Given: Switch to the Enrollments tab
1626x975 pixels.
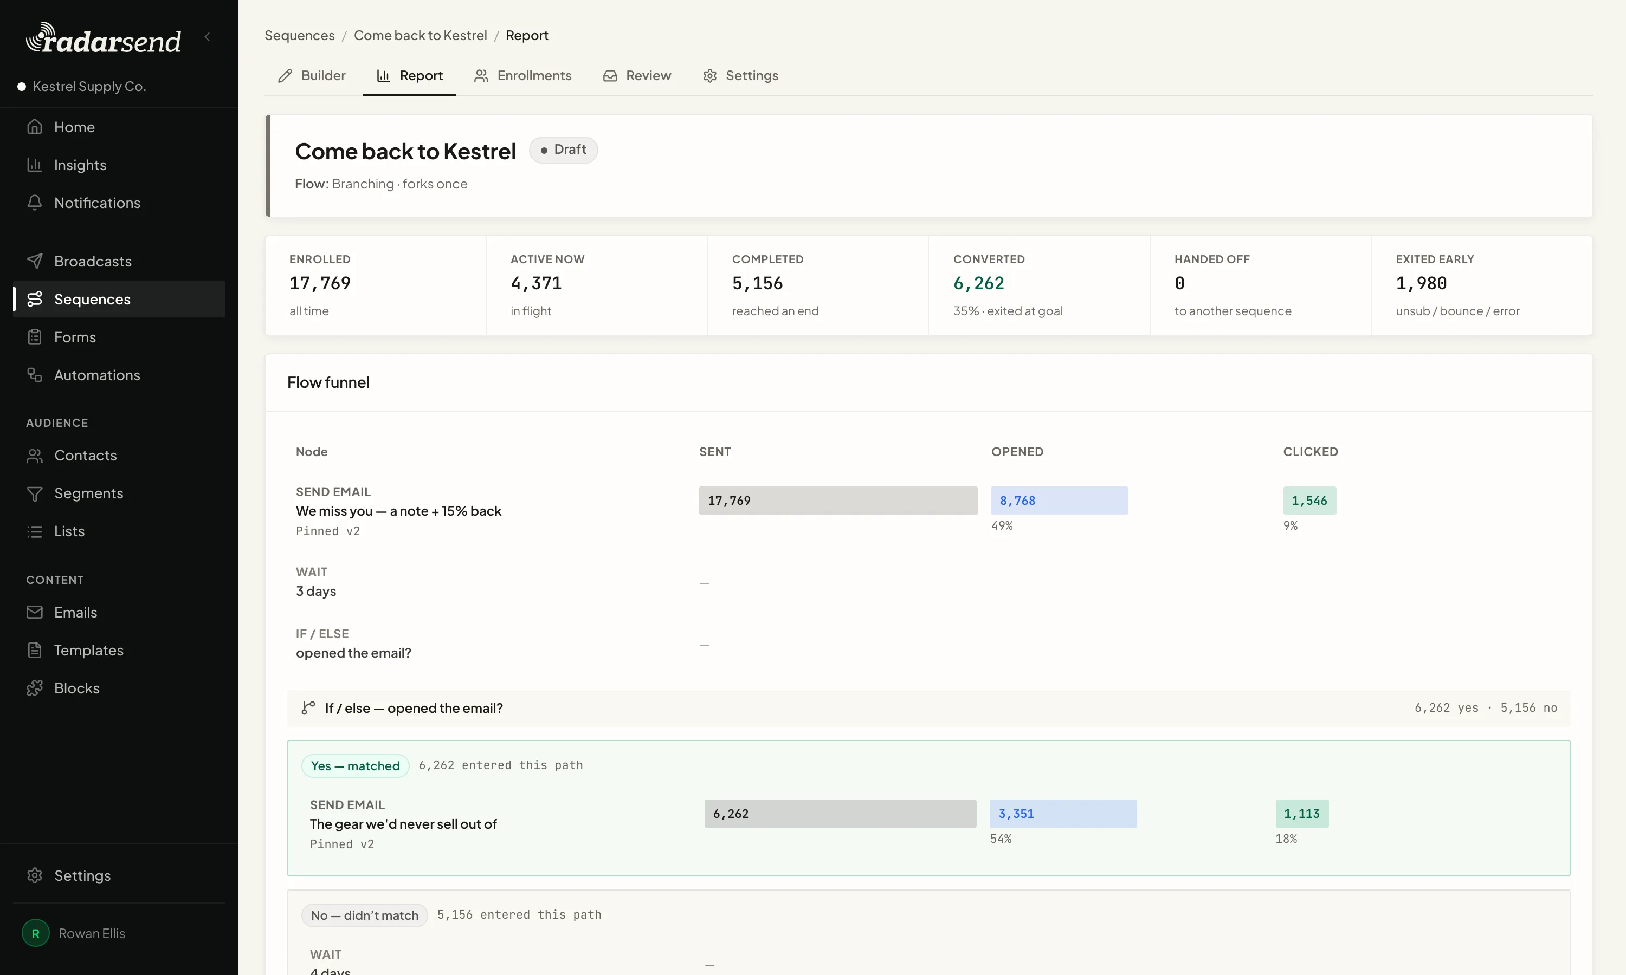Looking at the screenshot, I should 522,76.
